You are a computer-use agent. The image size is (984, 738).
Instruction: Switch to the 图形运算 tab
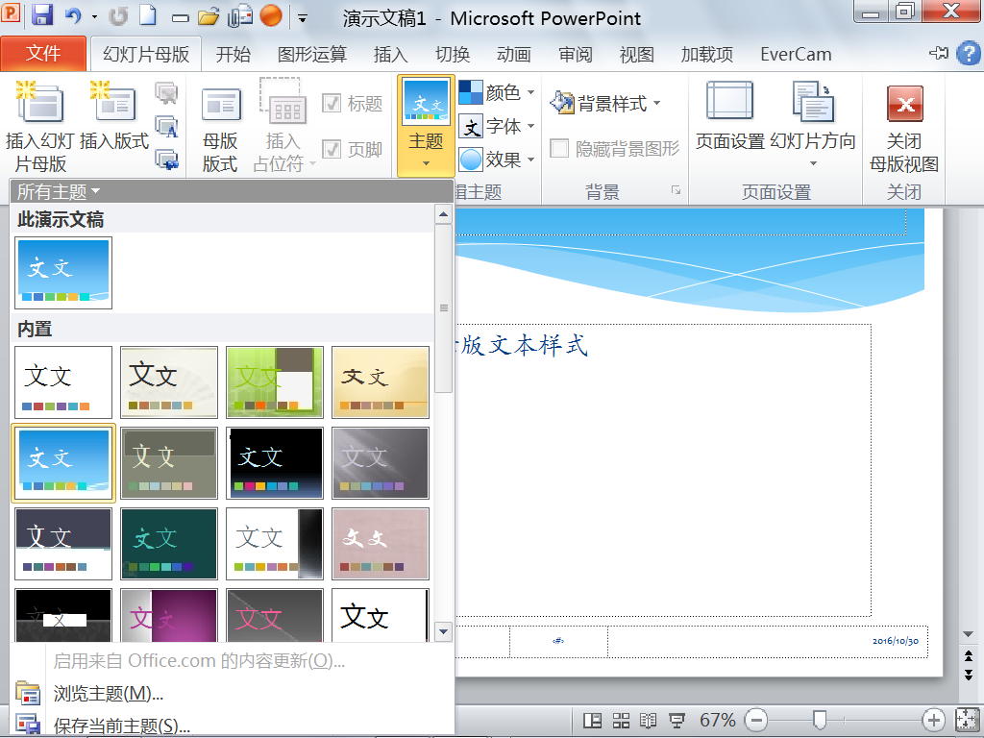pos(312,55)
